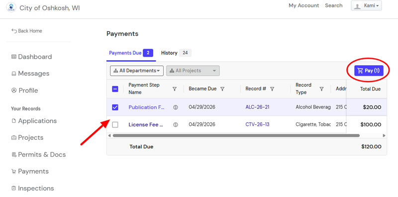Click the Pay (1) button
This screenshot has width=398, height=197.
369,71
